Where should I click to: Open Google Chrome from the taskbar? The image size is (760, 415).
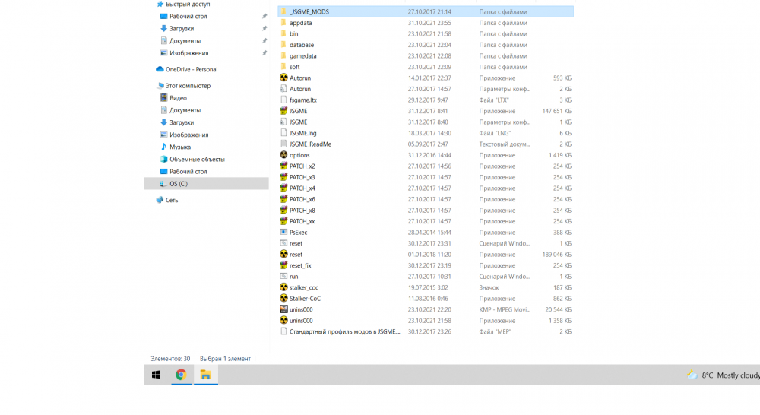pos(181,375)
